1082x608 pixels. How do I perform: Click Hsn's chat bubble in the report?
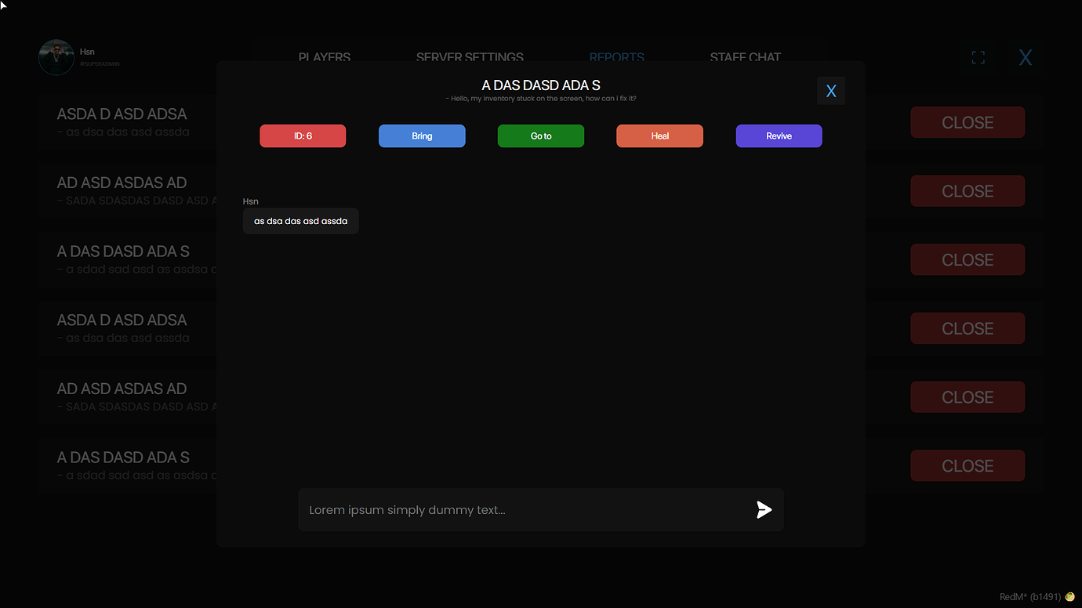(x=300, y=221)
